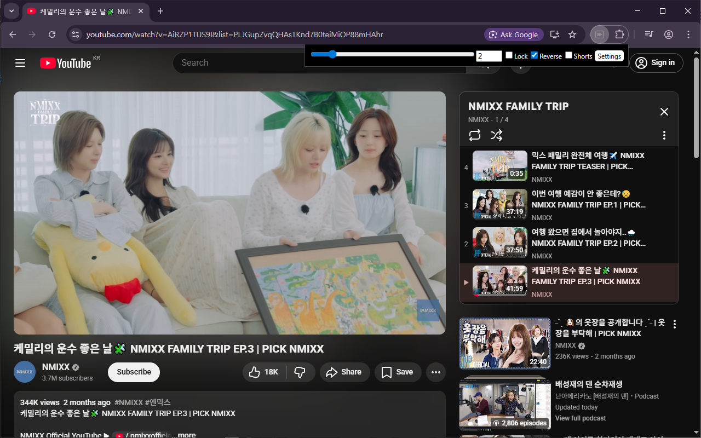Viewport: 701px width, 438px height.
Task: Uncheck the Reverse checkbox
Action: pyautogui.click(x=535, y=55)
